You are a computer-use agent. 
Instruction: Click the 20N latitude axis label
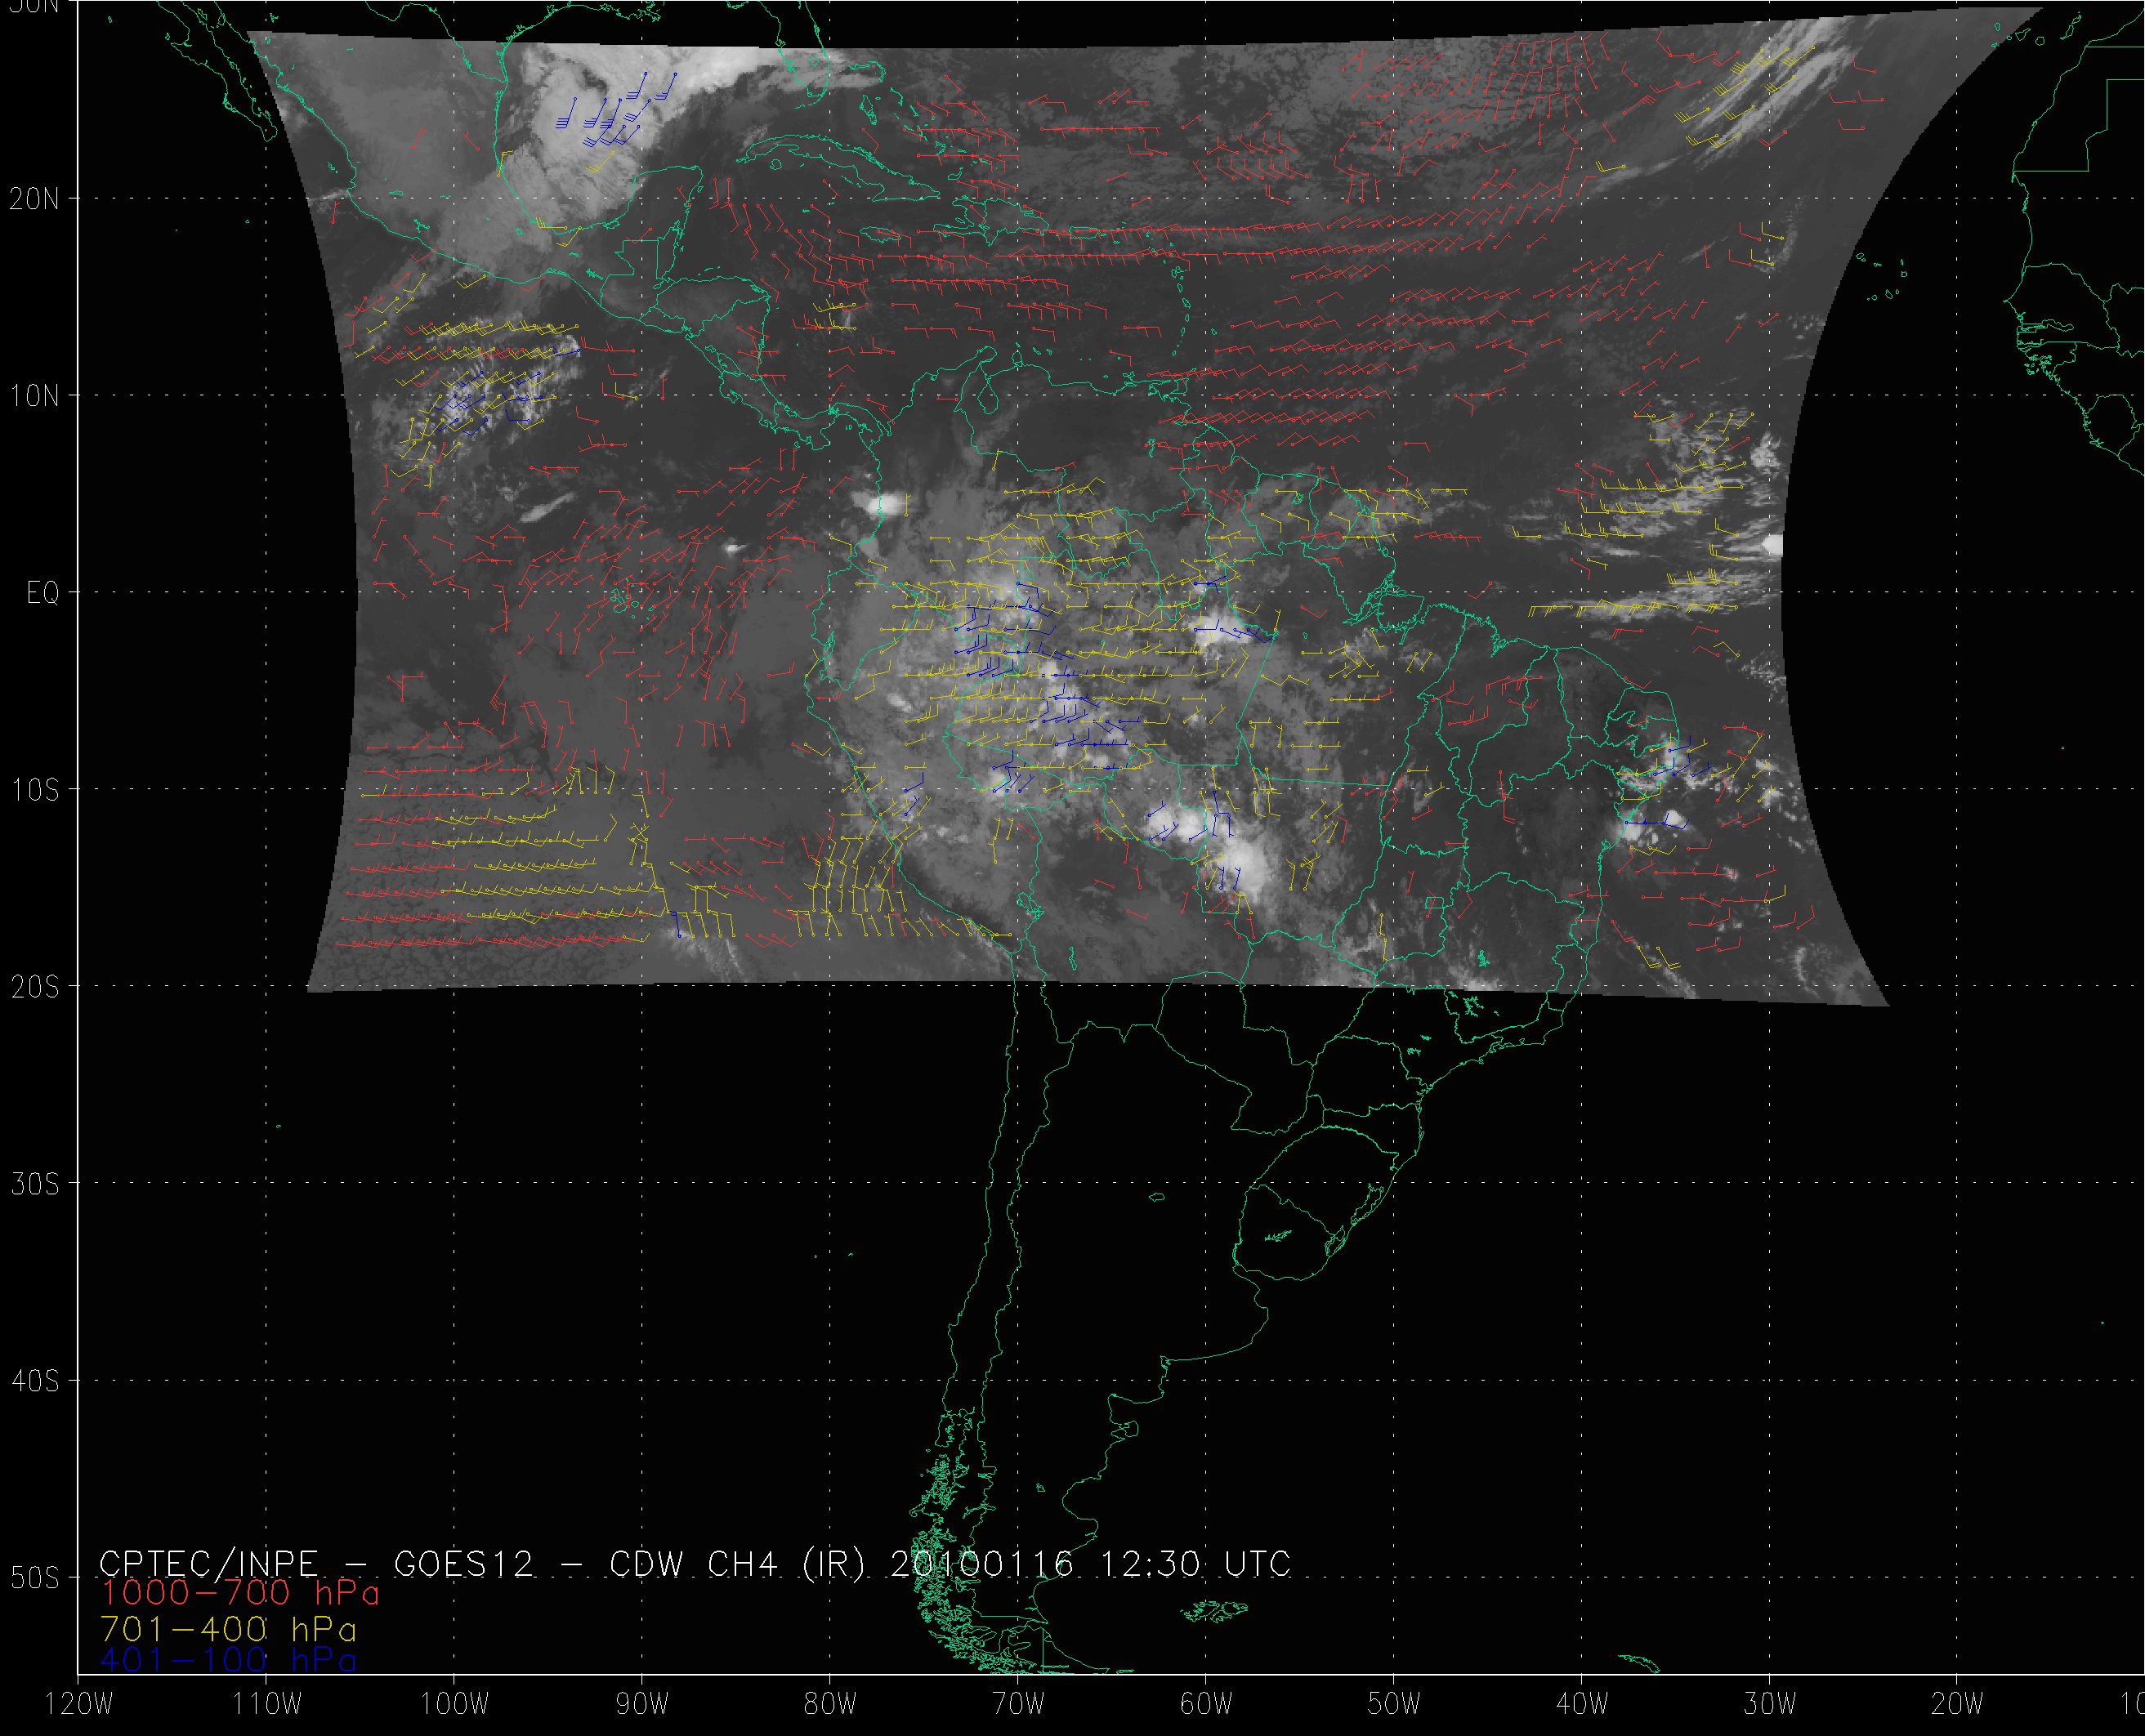point(35,199)
